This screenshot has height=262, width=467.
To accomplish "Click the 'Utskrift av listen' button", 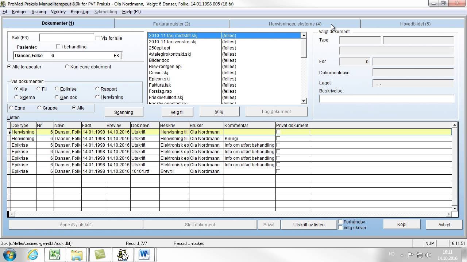I will [x=309, y=225].
